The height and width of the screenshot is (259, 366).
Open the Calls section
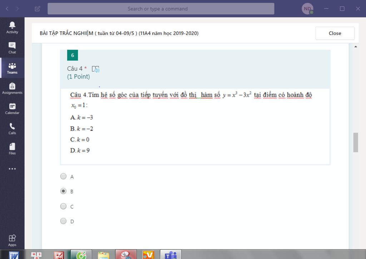point(12,129)
